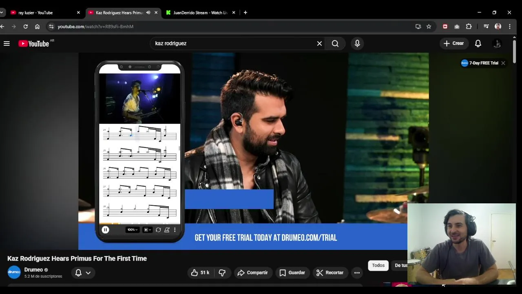The image size is (522, 294).
Task: Dislike the video
Action: click(x=222, y=272)
